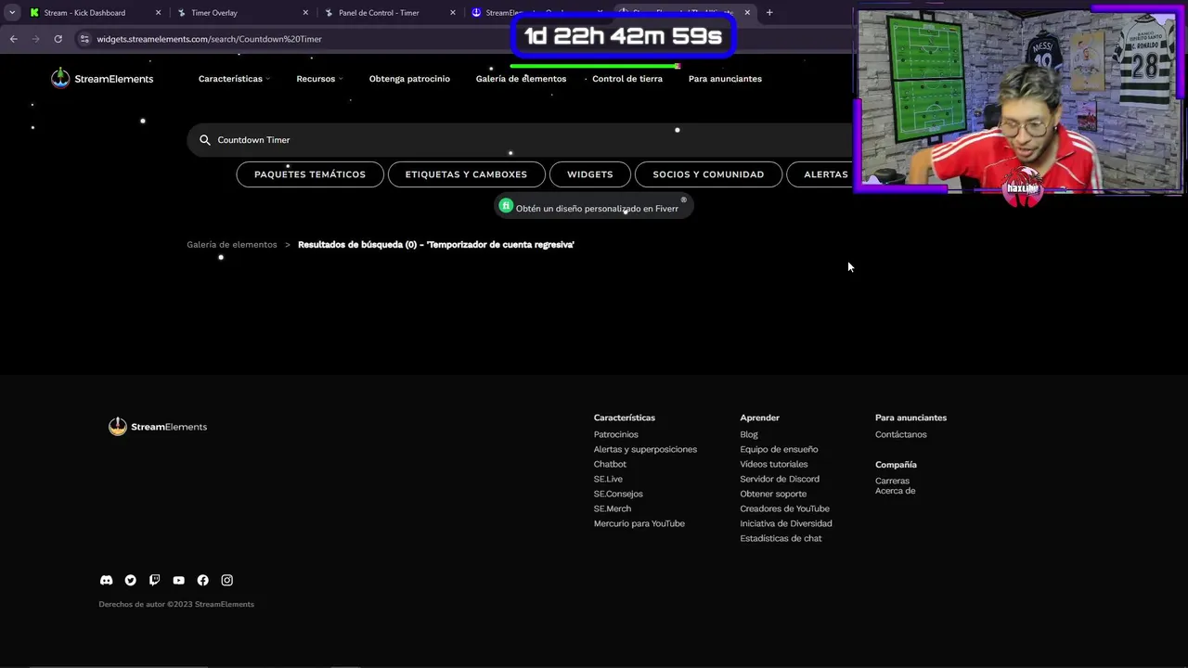Screen dimensions: 1188x668
Task: Open the Blog footer link
Action: pyautogui.click(x=749, y=434)
